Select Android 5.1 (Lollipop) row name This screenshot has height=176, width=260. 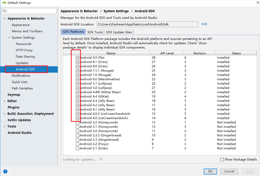(96, 84)
